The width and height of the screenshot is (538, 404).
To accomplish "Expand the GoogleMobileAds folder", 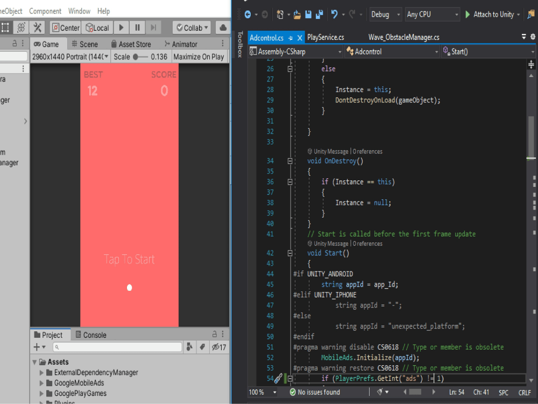I will click(x=41, y=383).
